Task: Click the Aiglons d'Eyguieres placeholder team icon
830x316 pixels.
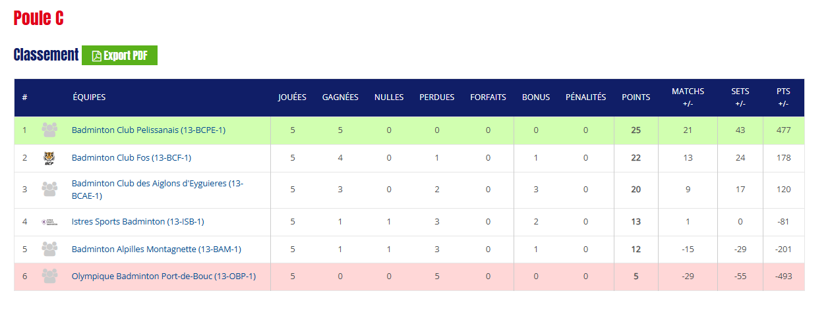Action: (49, 190)
